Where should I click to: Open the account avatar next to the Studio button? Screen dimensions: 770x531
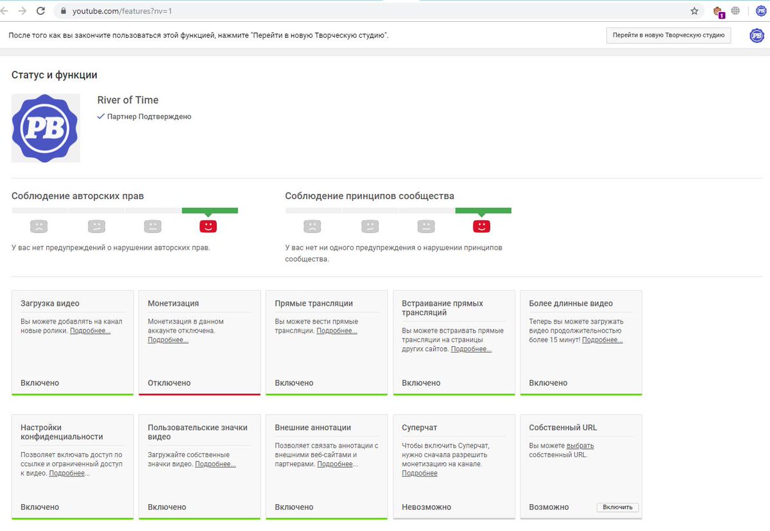(x=757, y=35)
